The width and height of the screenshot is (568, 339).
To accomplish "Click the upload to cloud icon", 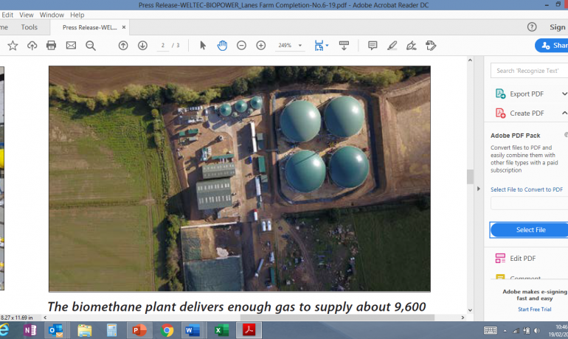I will coord(32,46).
